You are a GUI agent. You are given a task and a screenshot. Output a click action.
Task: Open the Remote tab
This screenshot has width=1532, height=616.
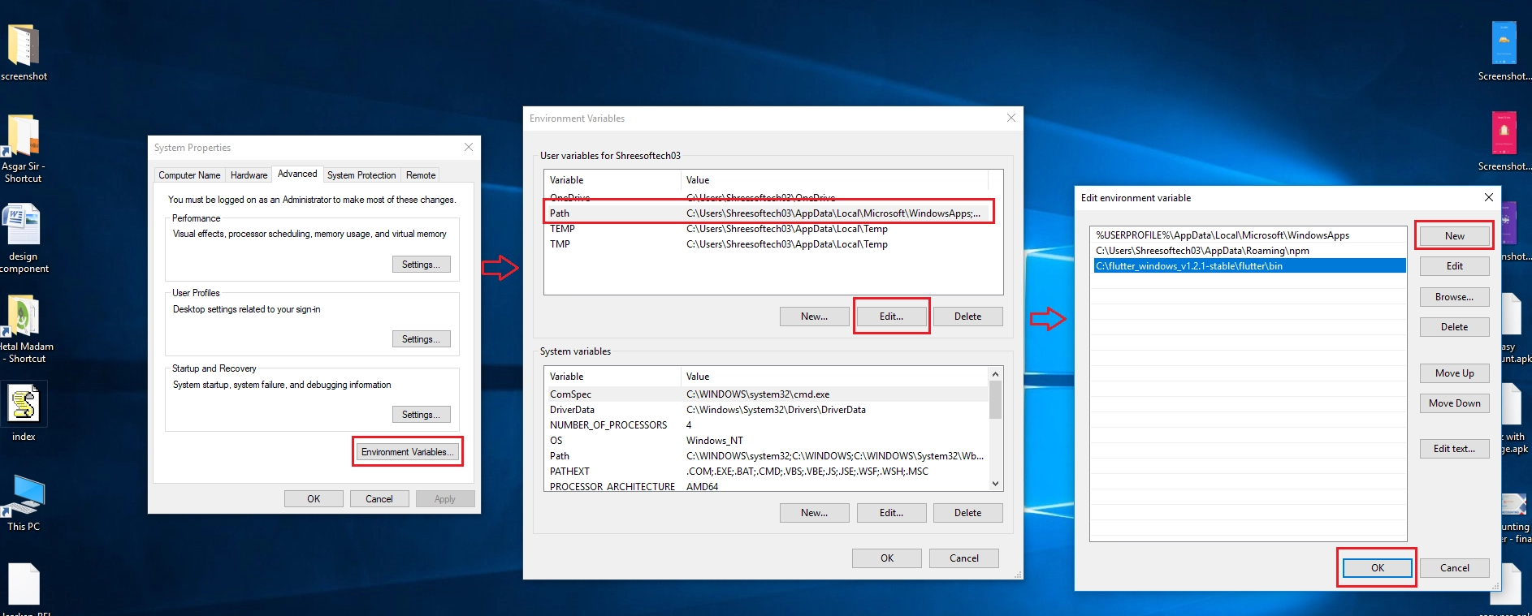421,175
